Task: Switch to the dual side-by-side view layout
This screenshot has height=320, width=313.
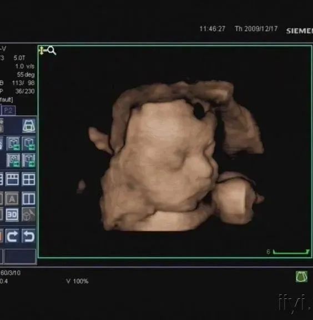Action: tap(28, 198)
